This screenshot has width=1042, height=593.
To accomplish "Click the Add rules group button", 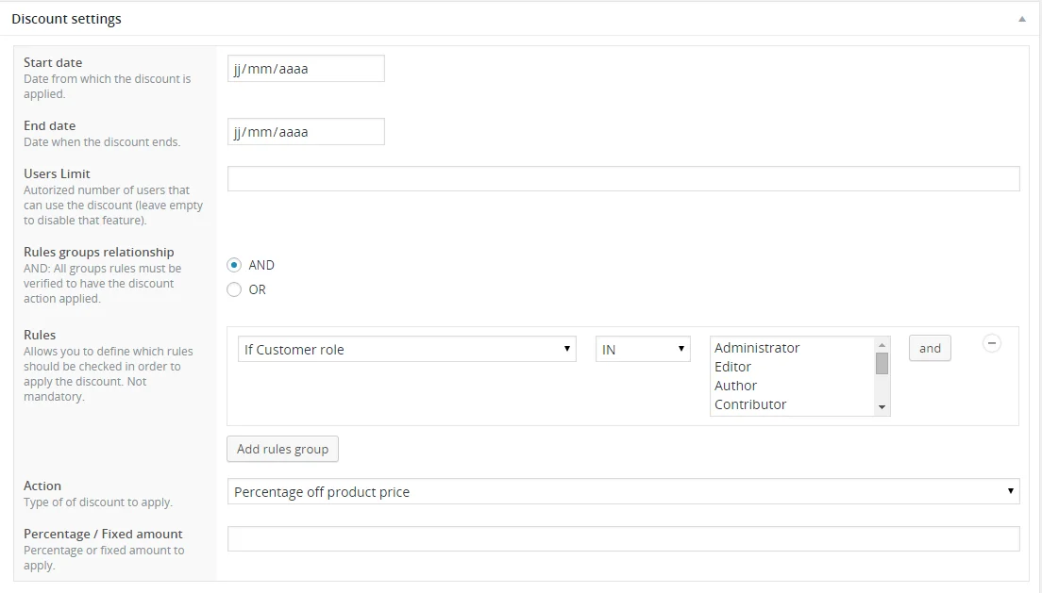I will (x=282, y=449).
